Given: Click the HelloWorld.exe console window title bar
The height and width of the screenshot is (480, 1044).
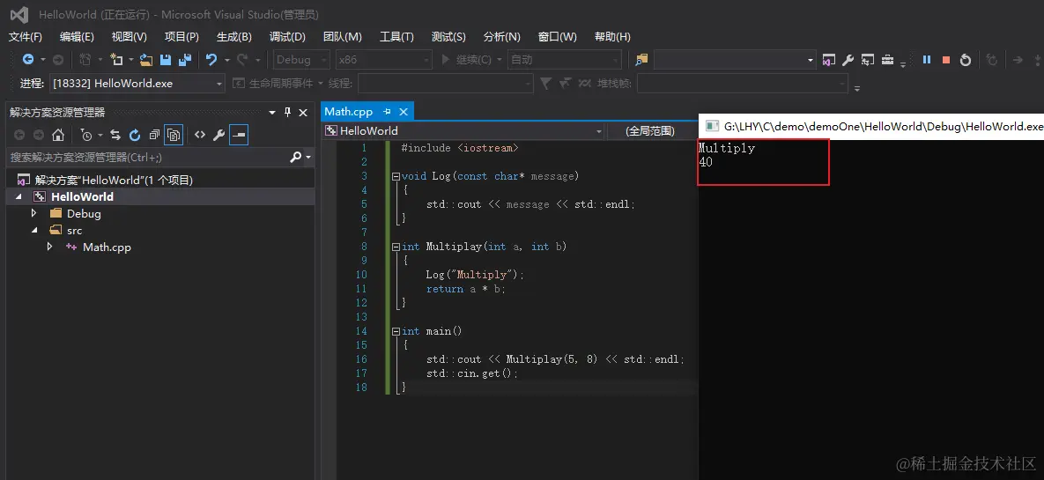Looking at the screenshot, I should (x=871, y=126).
